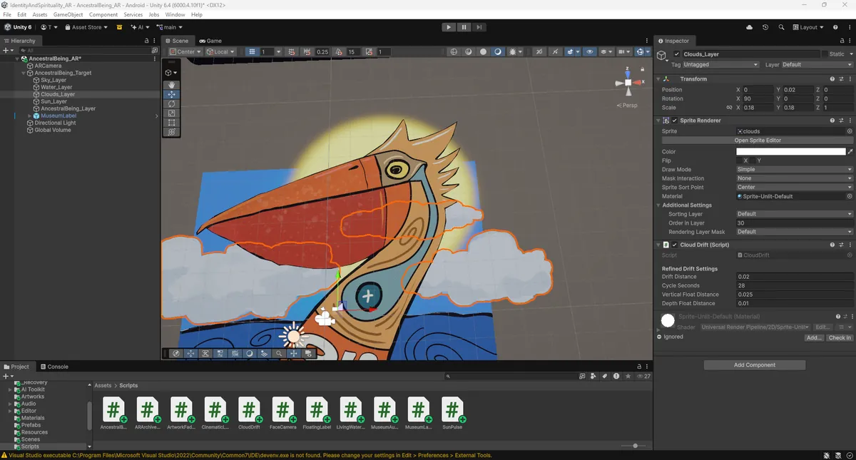Select the Hand view tool
The image size is (856, 460).
pos(171,85)
